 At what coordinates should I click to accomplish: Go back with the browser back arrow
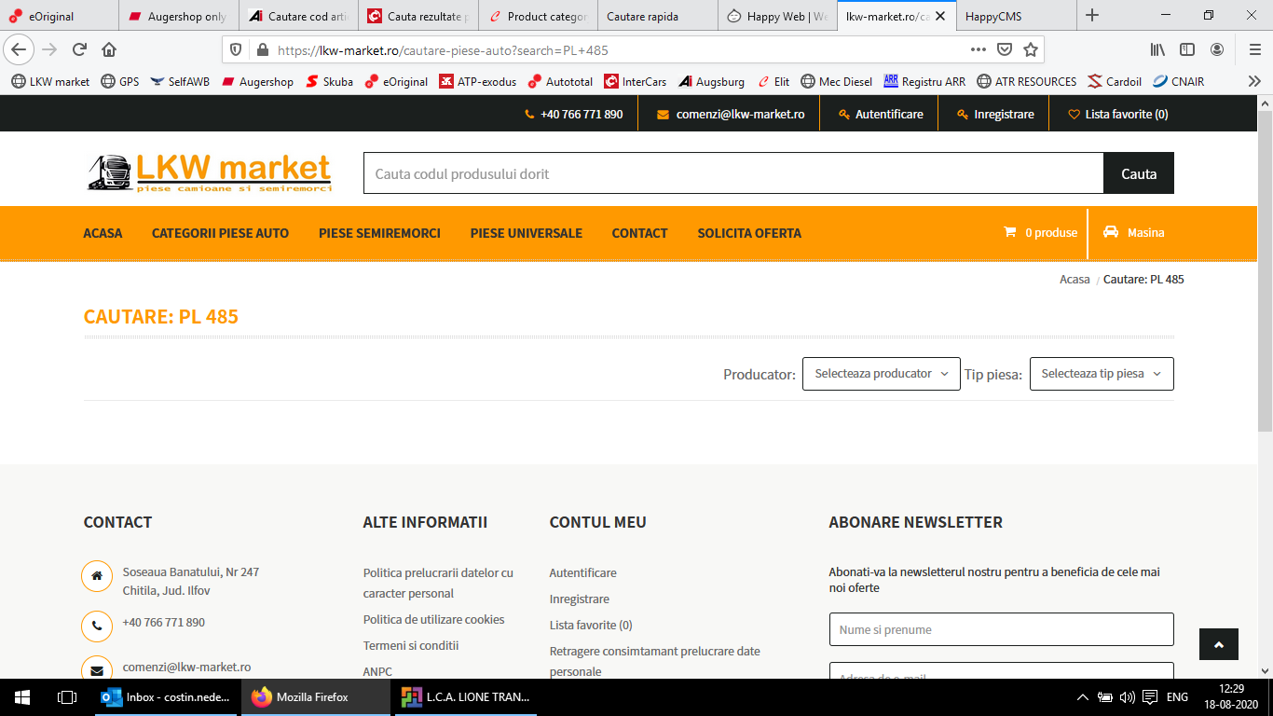coord(20,49)
